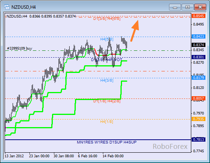Click the 0.8545 orange price label
The image size is (210, 163).
point(199,16)
